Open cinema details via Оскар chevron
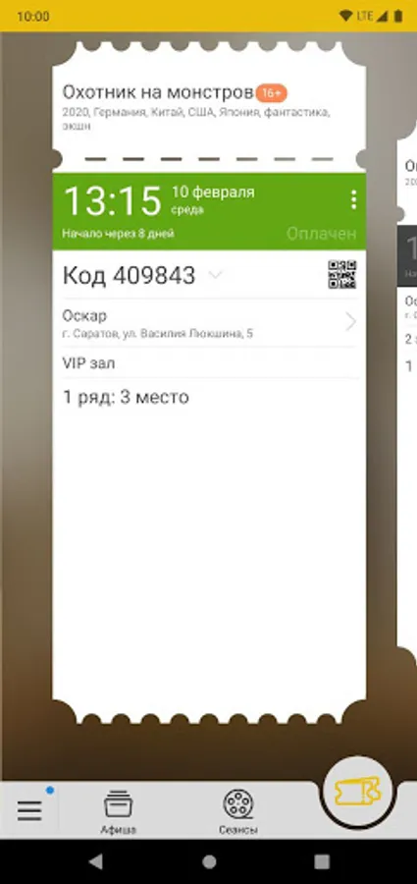417x884 pixels. (x=350, y=322)
